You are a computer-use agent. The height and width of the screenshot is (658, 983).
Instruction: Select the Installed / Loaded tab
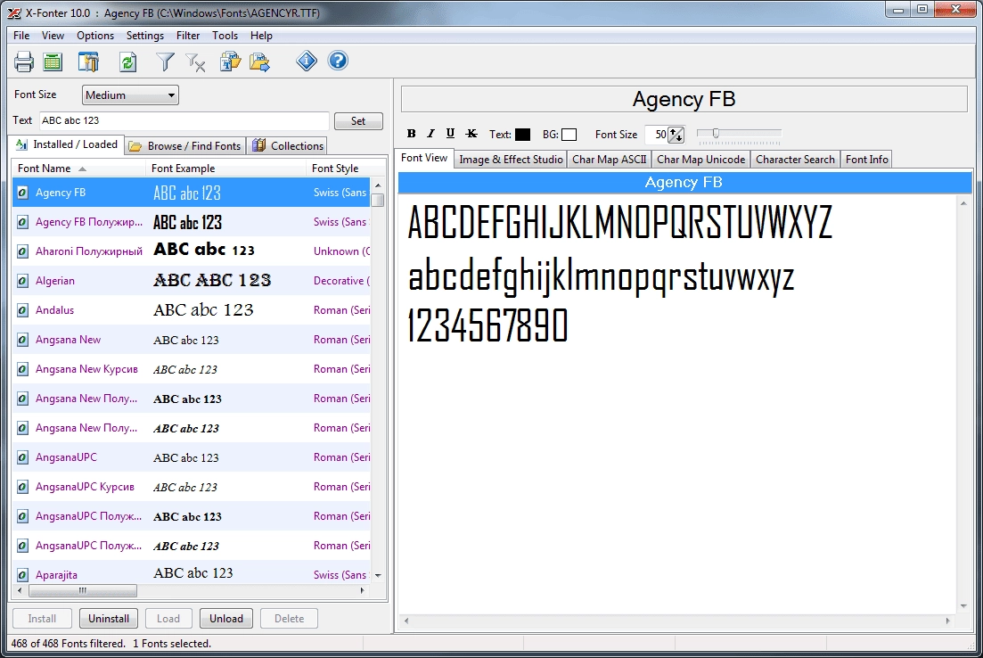pos(67,144)
